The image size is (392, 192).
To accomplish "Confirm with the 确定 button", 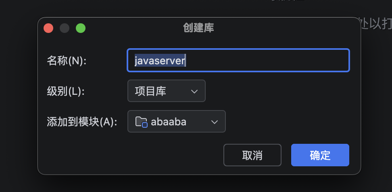I will click(x=320, y=155).
